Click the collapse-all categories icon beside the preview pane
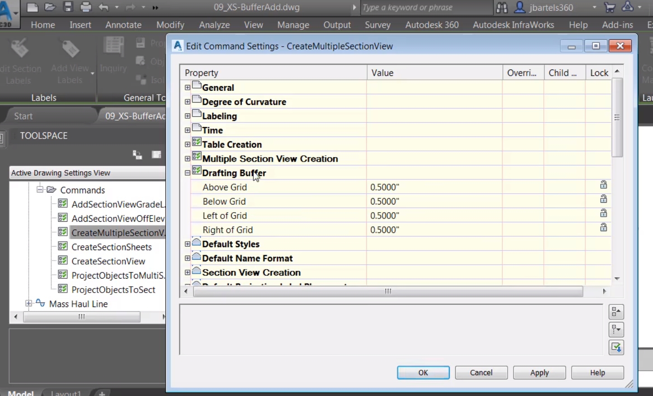653x396 pixels. tap(616, 312)
